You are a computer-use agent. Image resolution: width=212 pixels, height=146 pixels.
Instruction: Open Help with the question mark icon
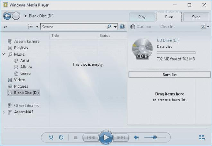122,27
